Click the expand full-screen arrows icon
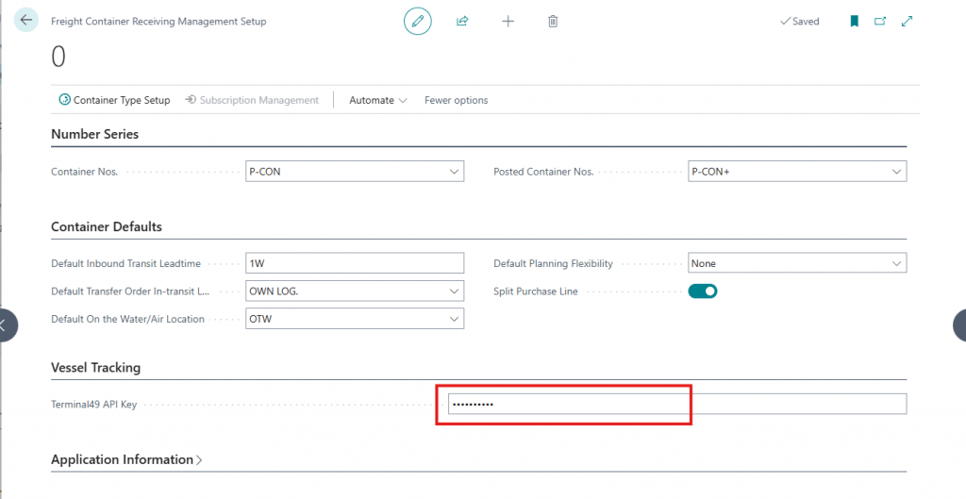Viewport: 966px width, 499px height. pos(907,22)
